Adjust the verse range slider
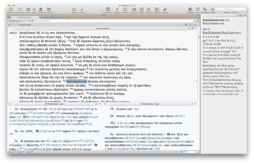Screen dimensions: 254x164 (13, 25)
